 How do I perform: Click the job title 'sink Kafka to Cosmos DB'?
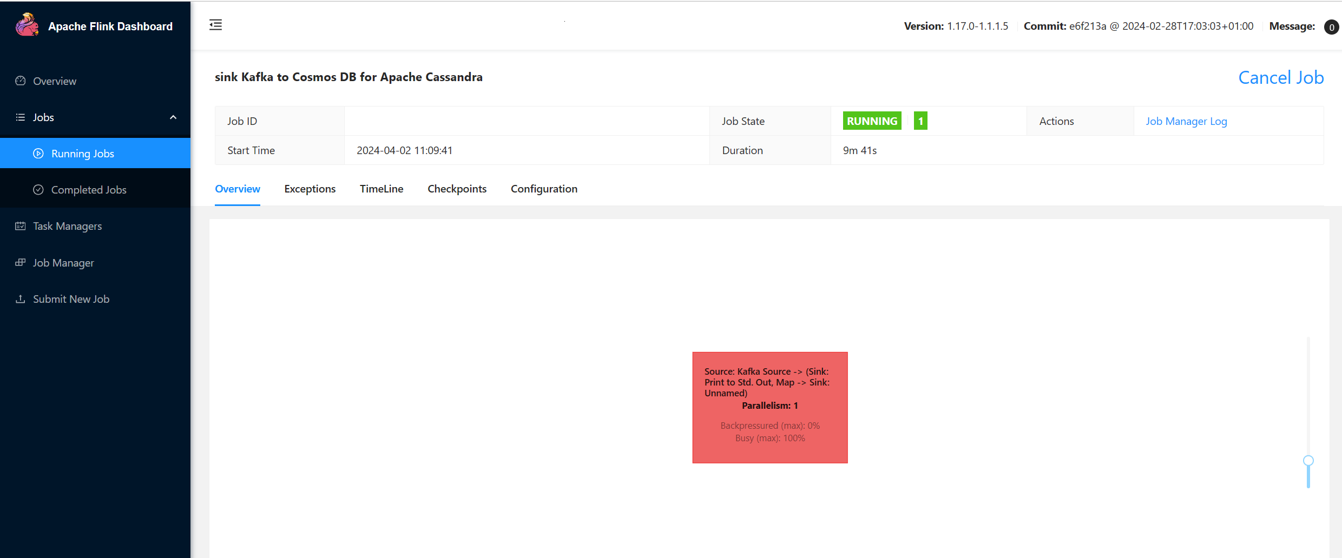click(x=348, y=77)
